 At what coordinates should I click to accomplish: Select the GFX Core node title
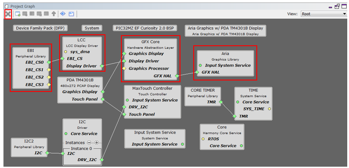(150, 42)
